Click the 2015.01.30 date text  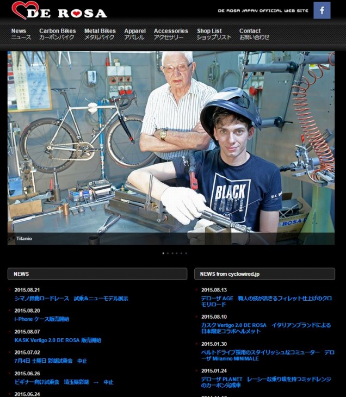(x=214, y=344)
